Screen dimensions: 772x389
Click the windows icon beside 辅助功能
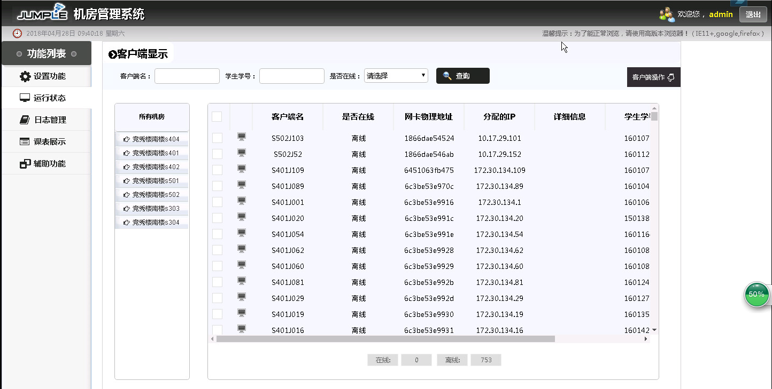coord(25,164)
